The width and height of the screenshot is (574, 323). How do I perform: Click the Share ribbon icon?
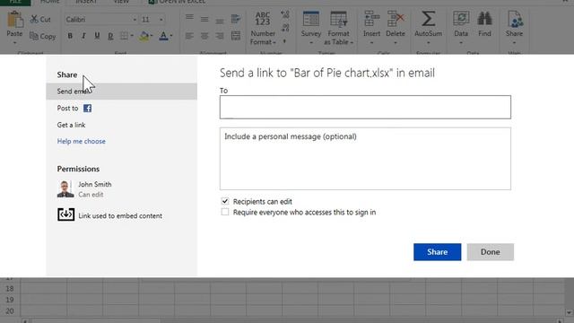[515, 19]
